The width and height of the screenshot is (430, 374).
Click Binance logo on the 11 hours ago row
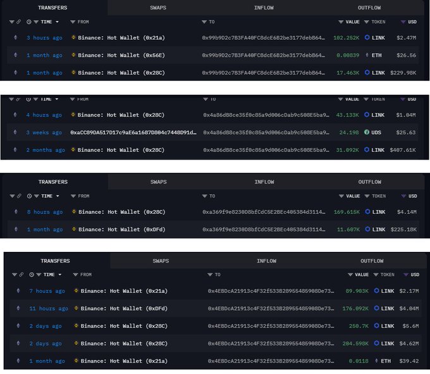click(76, 308)
